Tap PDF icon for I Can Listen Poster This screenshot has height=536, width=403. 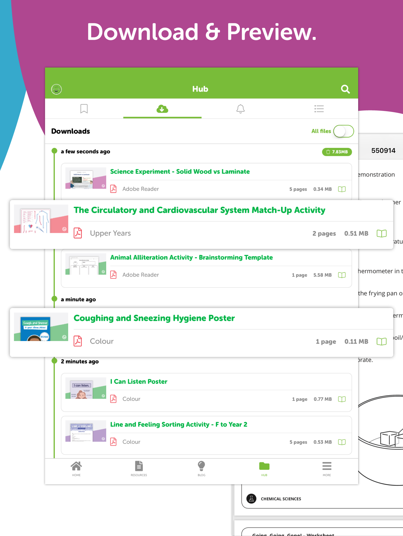pos(113,399)
